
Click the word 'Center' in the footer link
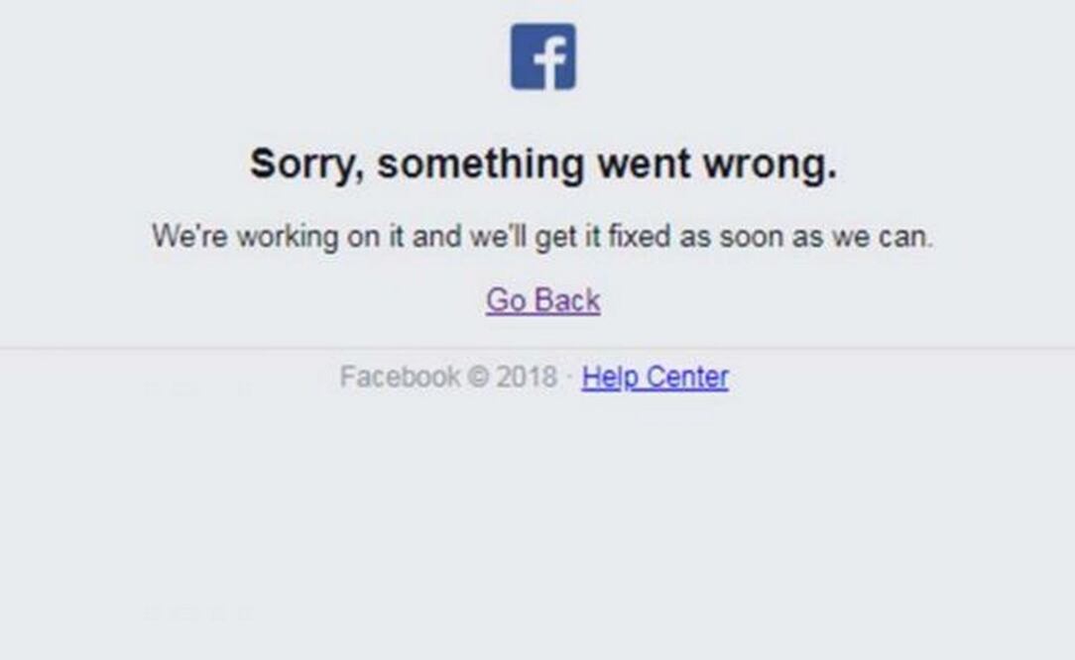[x=687, y=377]
